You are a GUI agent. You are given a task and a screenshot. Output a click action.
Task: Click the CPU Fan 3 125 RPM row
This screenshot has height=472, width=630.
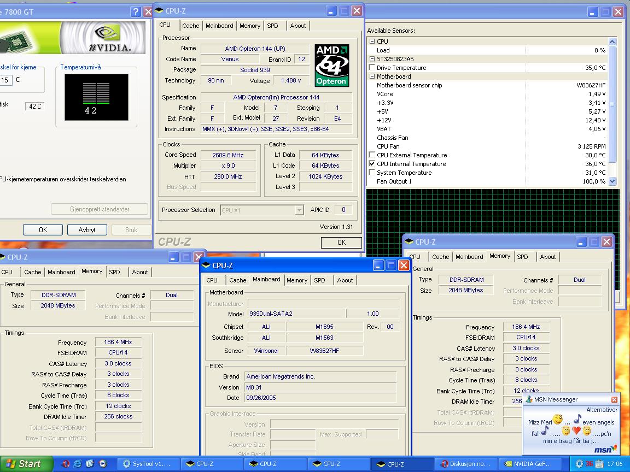(488, 146)
